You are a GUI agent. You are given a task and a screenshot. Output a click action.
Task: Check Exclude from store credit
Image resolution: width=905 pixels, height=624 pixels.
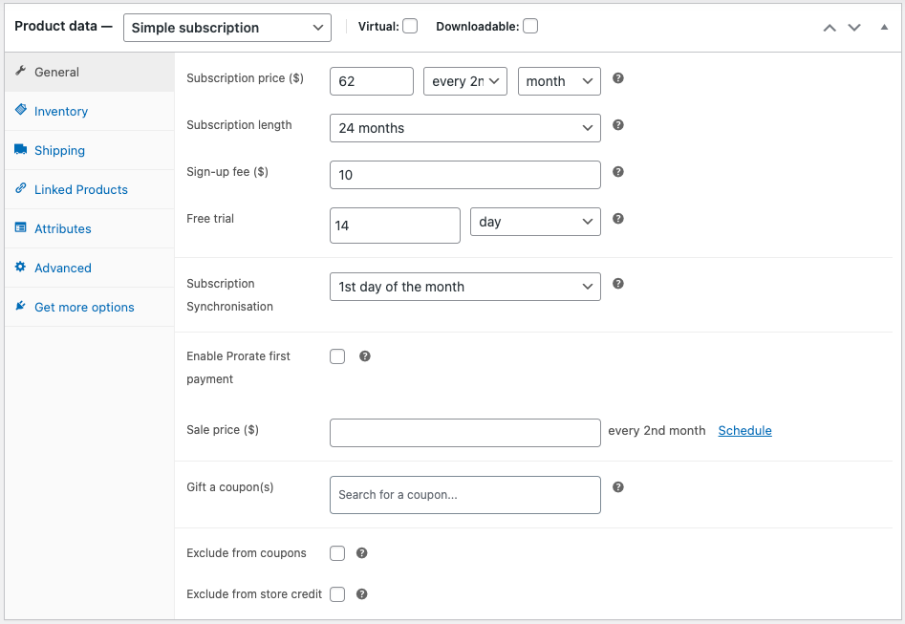click(x=337, y=594)
